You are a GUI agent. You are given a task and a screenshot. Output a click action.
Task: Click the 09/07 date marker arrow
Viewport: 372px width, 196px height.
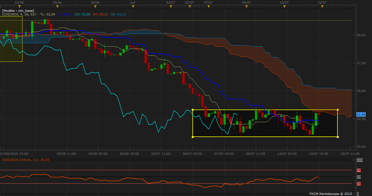click(246, 6)
